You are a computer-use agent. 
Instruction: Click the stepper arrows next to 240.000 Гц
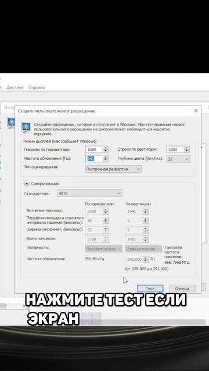coord(146,260)
